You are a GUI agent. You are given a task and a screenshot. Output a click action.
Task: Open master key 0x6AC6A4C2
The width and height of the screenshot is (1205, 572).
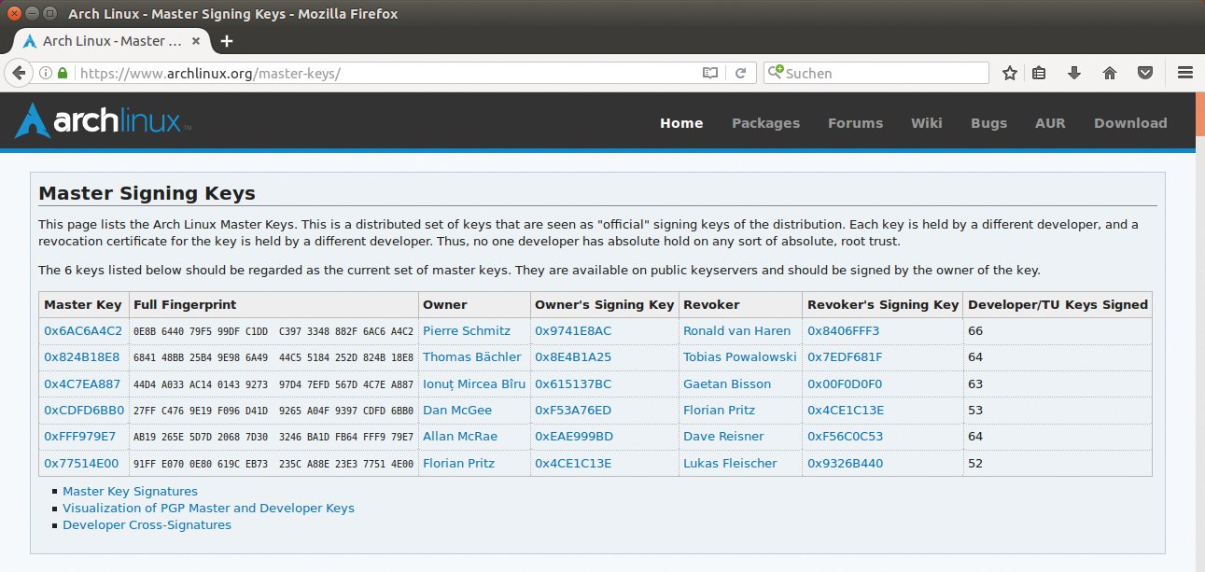click(x=83, y=331)
